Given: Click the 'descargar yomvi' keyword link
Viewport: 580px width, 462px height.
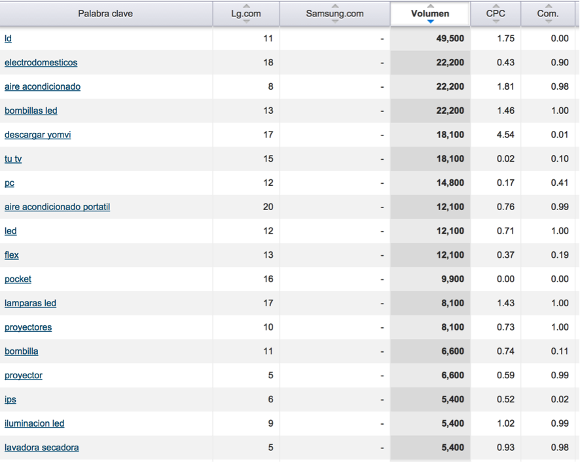Looking at the screenshot, I should tap(37, 135).
